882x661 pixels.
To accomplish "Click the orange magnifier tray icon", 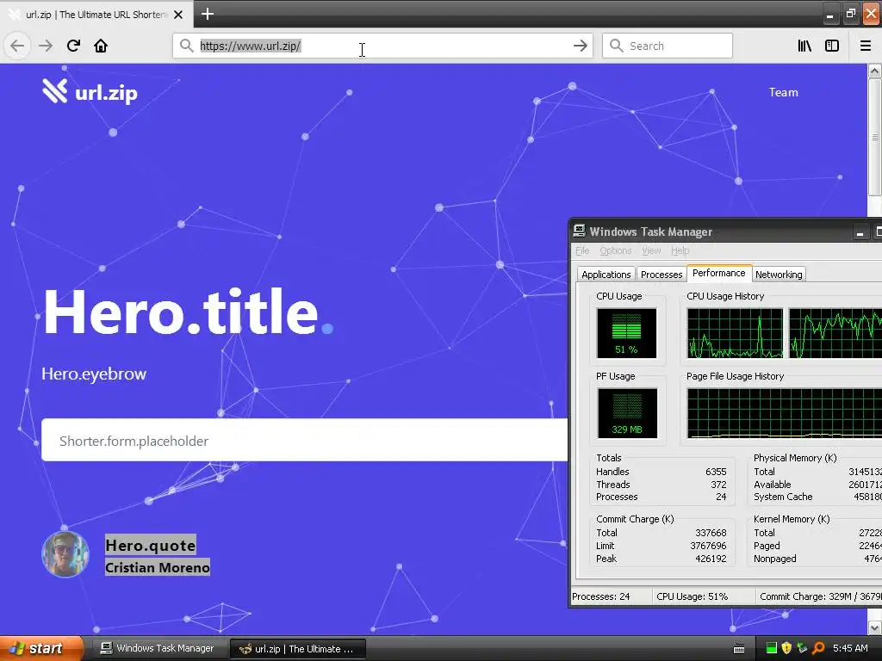I will [818, 648].
